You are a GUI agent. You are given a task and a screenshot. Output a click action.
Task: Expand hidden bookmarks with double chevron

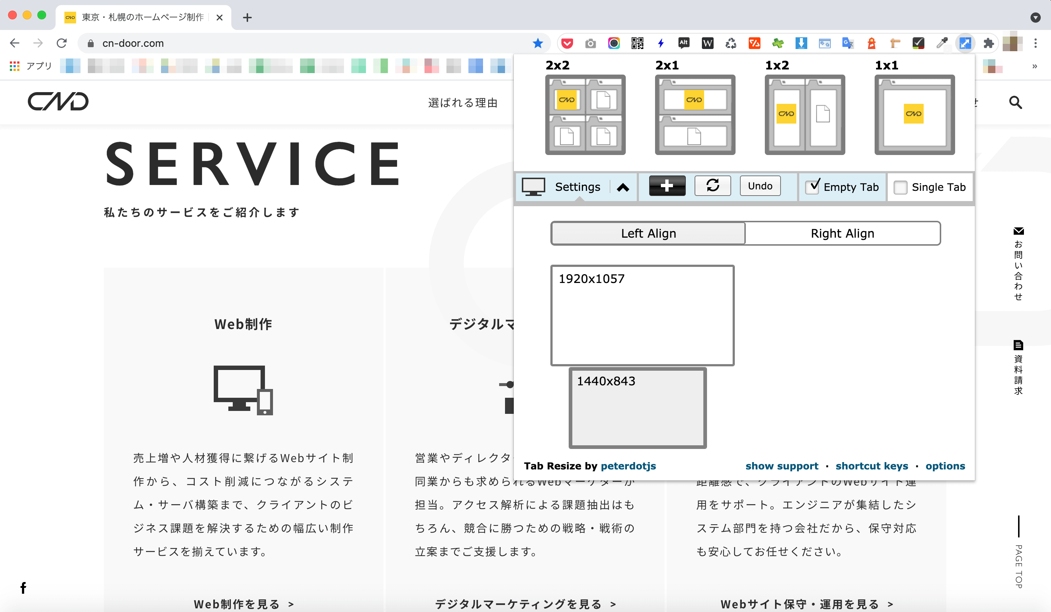coord(1034,66)
